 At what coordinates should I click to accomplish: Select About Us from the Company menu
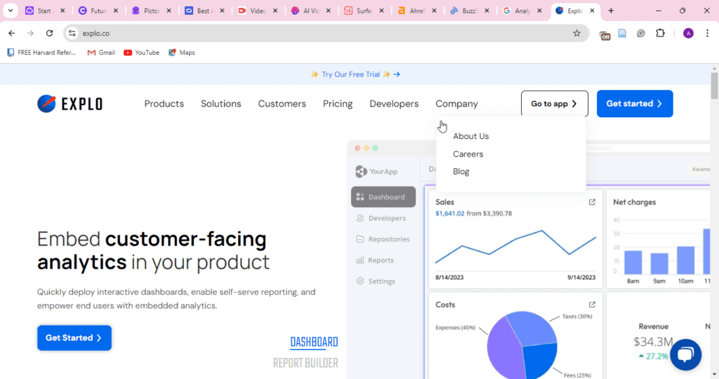[470, 136]
